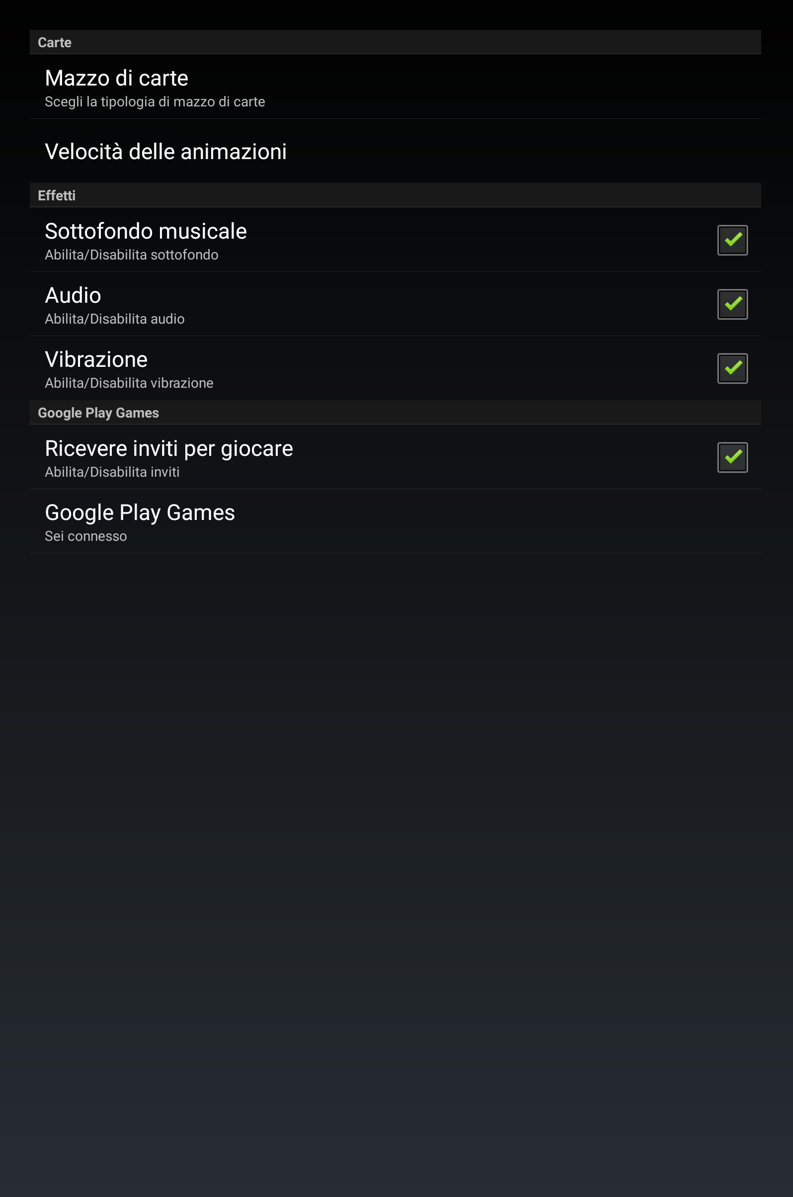Tap the 'Abilita/Disabilita inviti' subtitle

(112, 473)
